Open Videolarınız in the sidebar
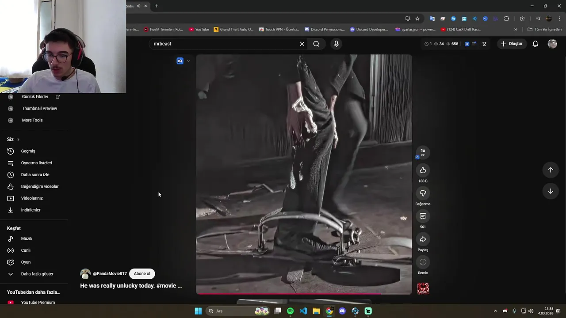Viewport: 566px width, 318px height. point(32,198)
